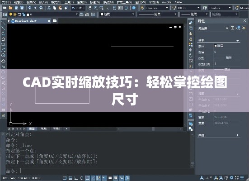The height and width of the screenshot is (181, 249).
Task: Save the drawing with the first disk icon
Action: (x=16, y=8)
